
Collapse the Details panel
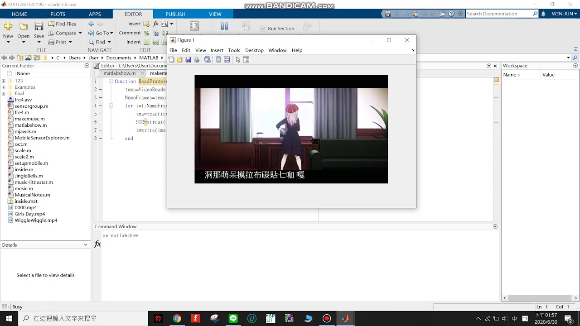[x=86, y=245]
